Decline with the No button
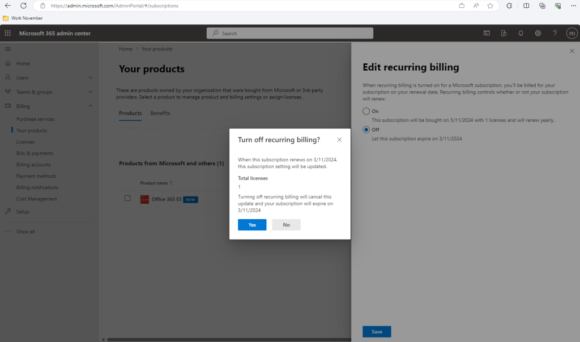Screen dimensions: 580x342 point(286,225)
